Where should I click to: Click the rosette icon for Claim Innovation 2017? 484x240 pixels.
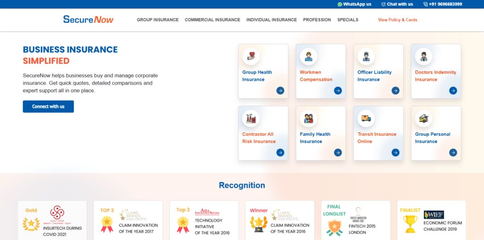point(107,224)
